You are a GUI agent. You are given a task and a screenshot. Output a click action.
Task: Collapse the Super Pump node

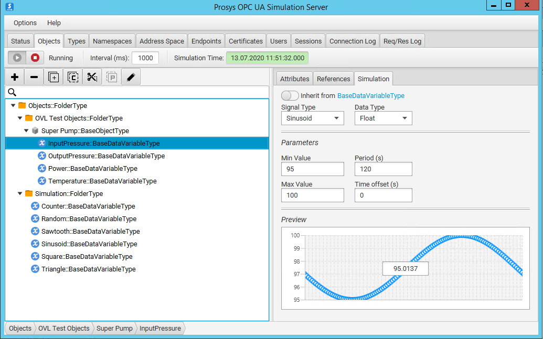26,131
